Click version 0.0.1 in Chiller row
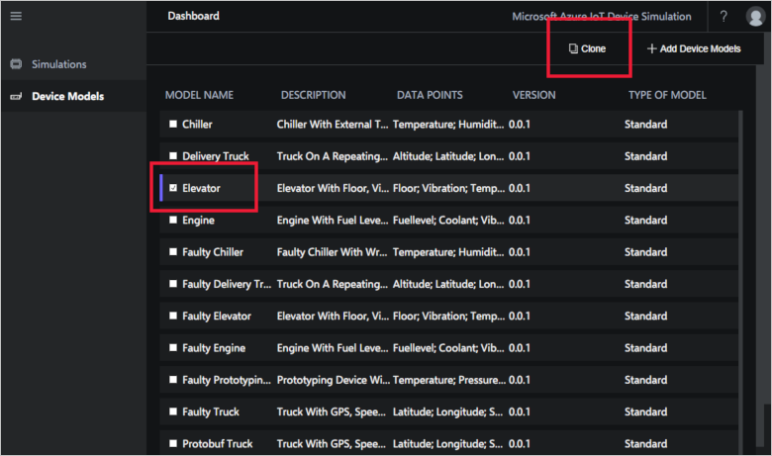The height and width of the screenshot is (456, 772). [520, 125]
